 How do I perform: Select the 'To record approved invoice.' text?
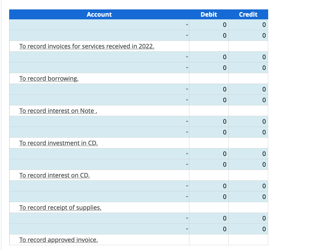coord(59,240)
